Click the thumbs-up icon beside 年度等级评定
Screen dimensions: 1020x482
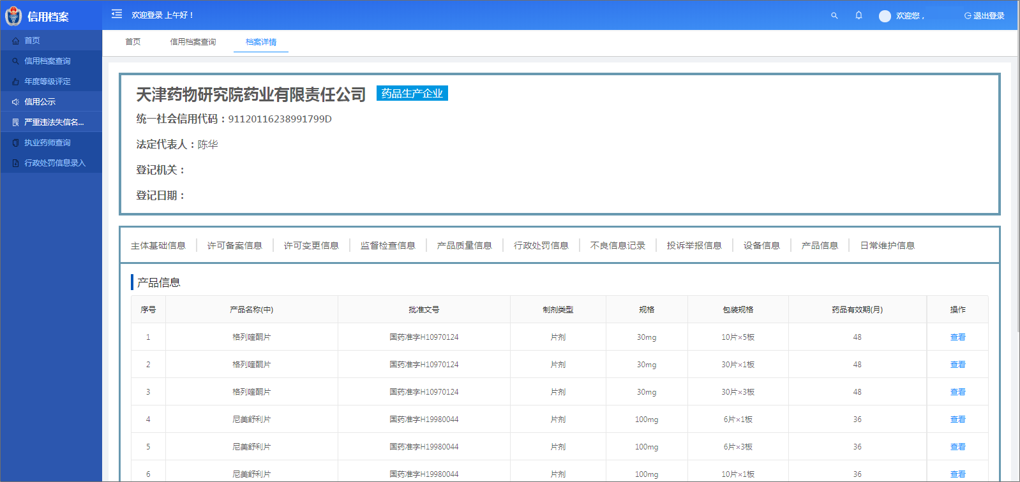[15, 82]
